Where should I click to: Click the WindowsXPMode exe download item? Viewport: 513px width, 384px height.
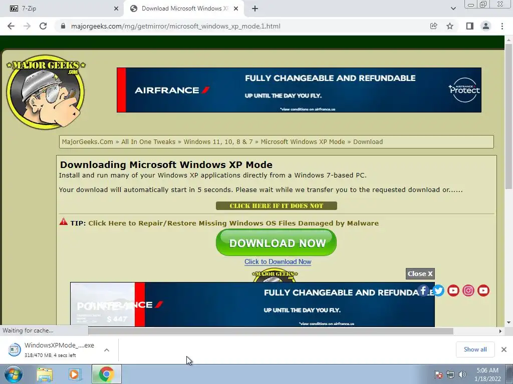click(52, 349)
